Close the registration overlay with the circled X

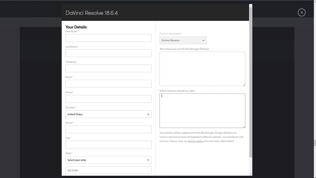click(x=301, y=13)
